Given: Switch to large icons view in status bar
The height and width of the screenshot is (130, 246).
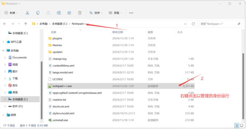Looking at the screenshot, I should (x=242, y=125).
